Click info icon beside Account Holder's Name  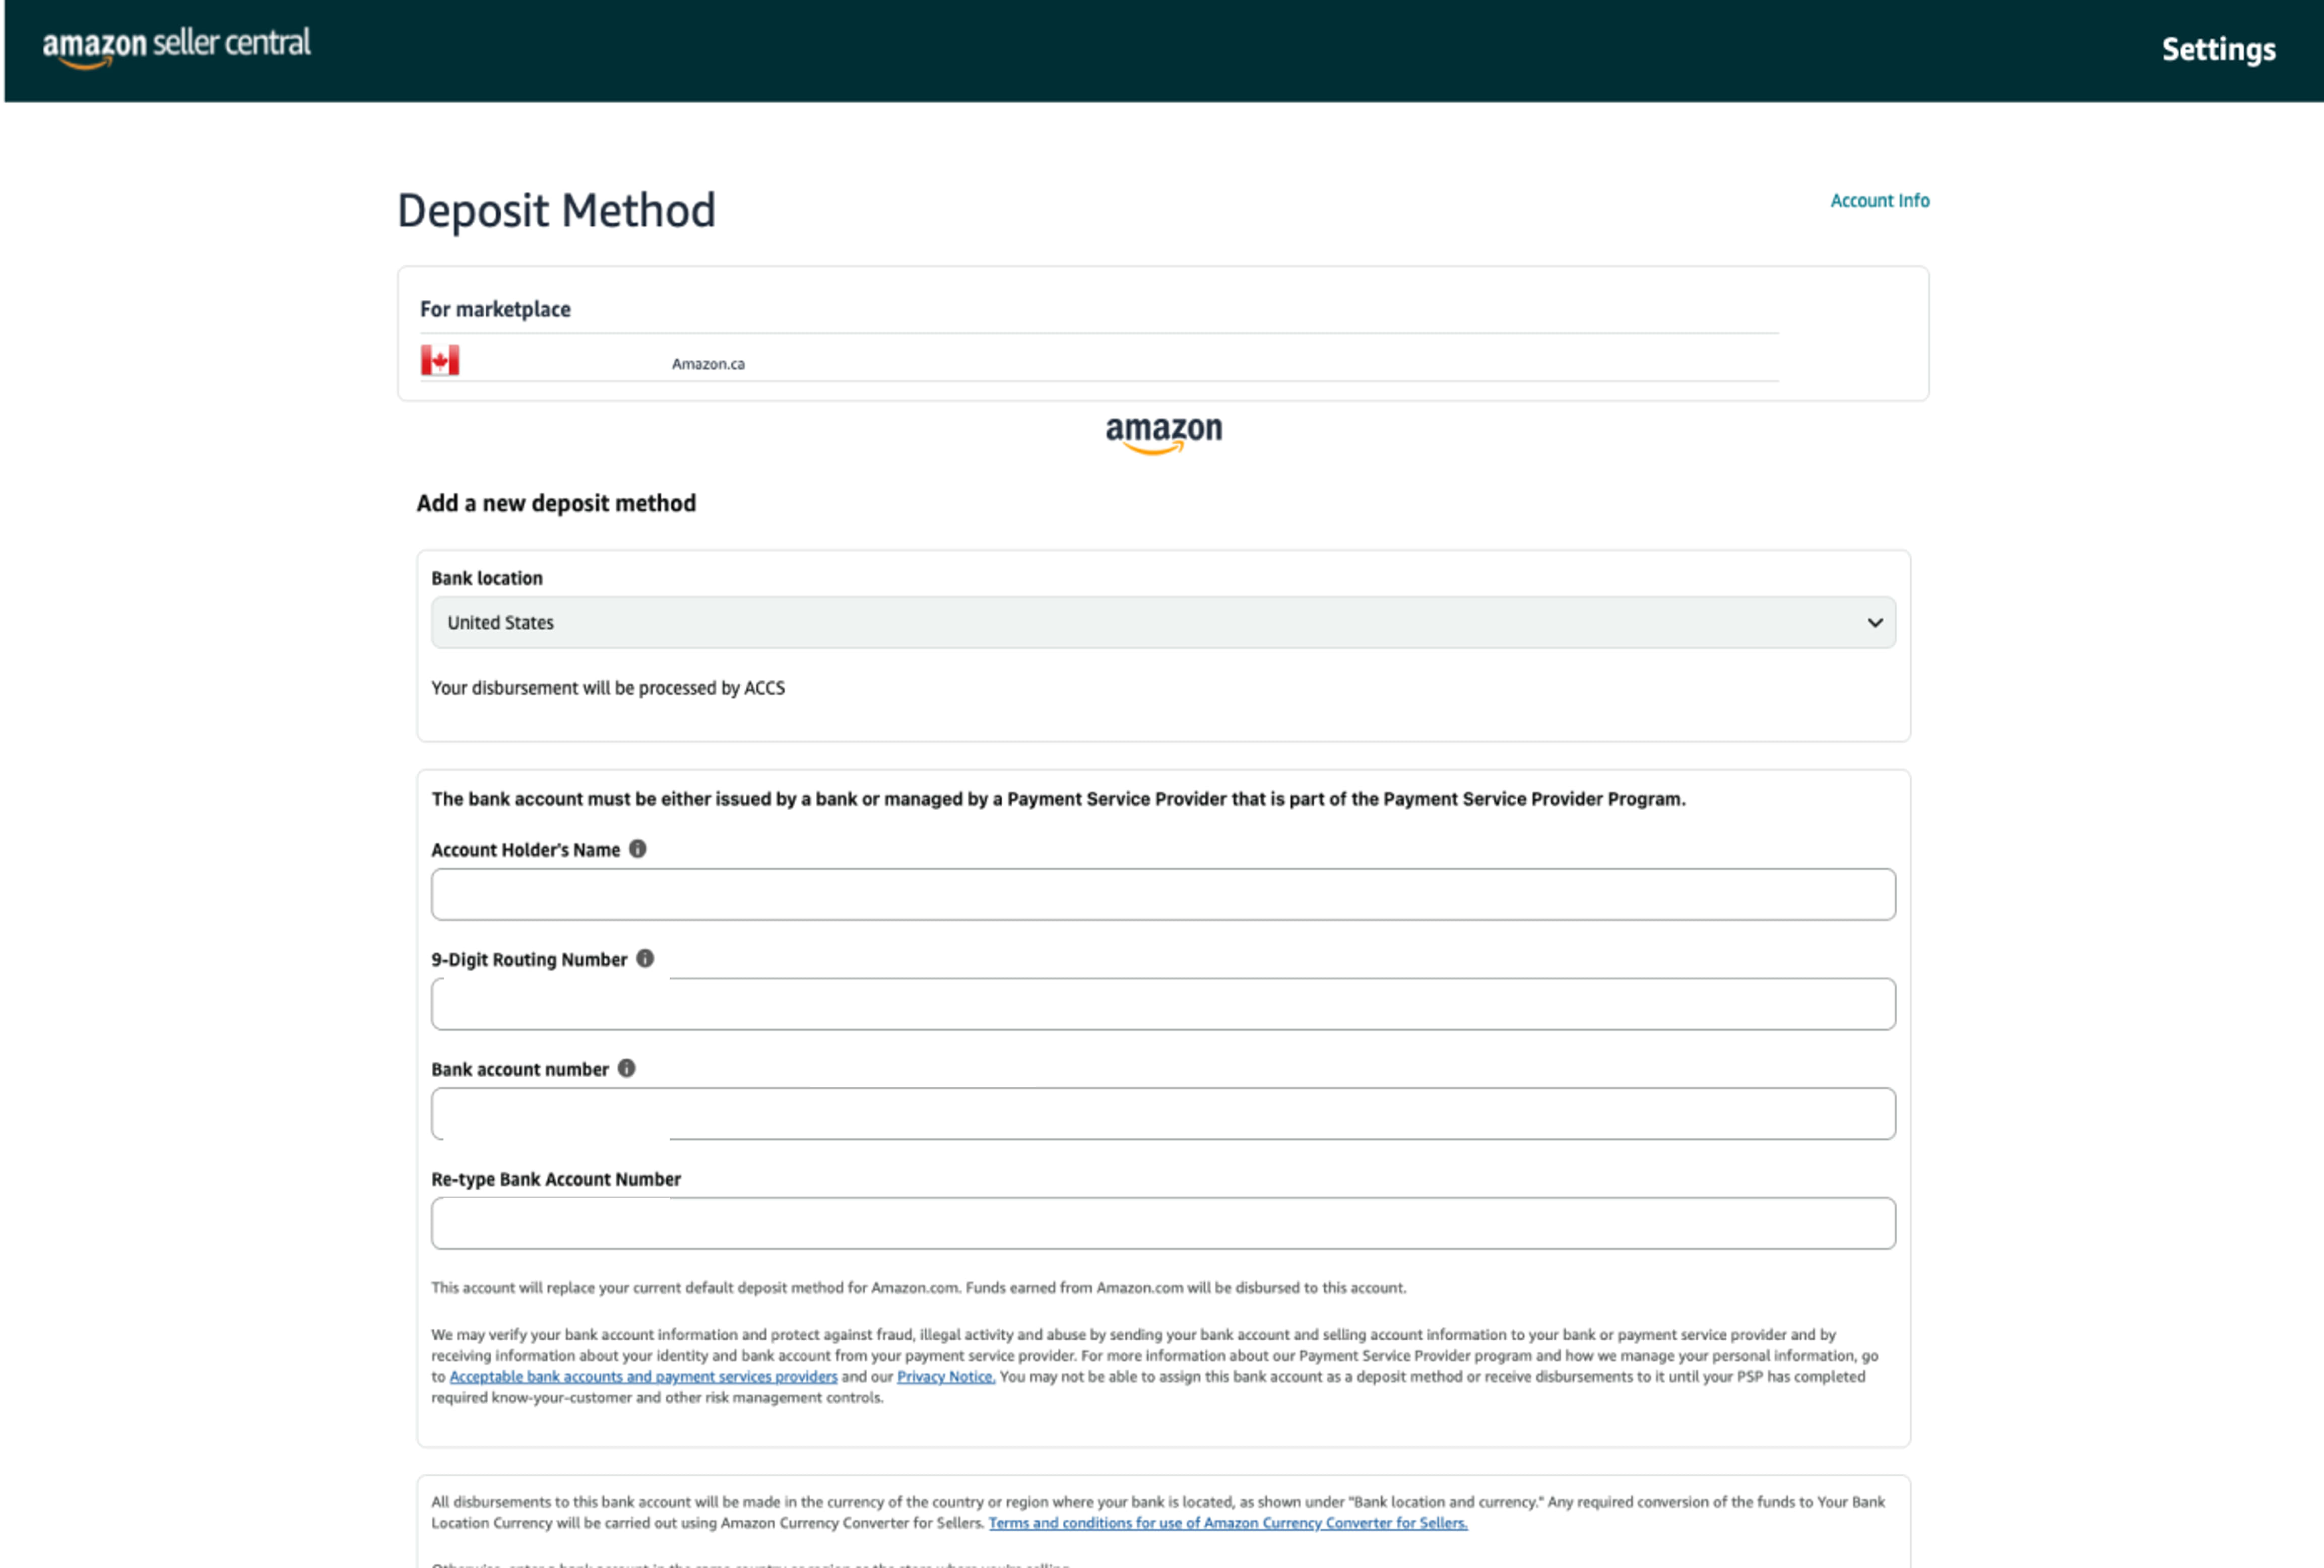pyautogui.click(x=638, y=849)
